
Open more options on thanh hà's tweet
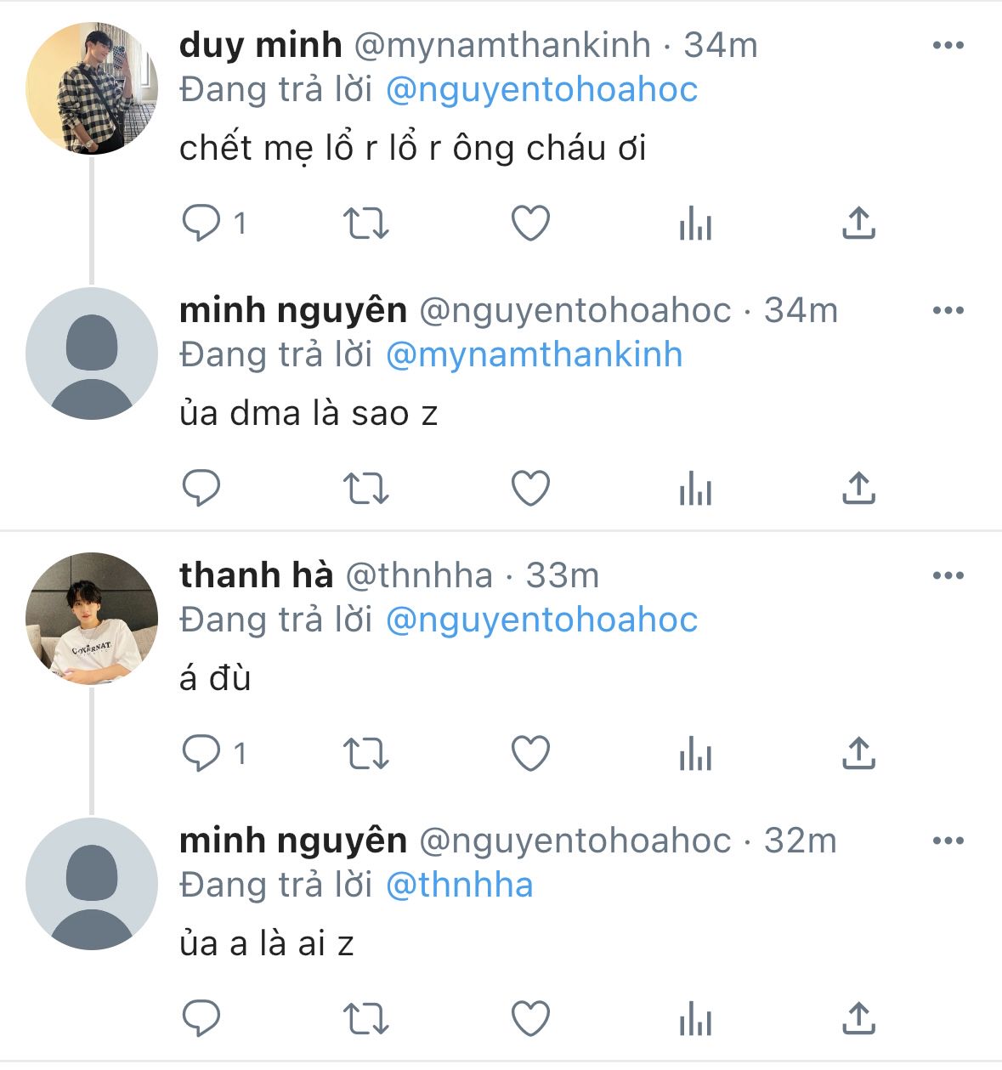948,576
